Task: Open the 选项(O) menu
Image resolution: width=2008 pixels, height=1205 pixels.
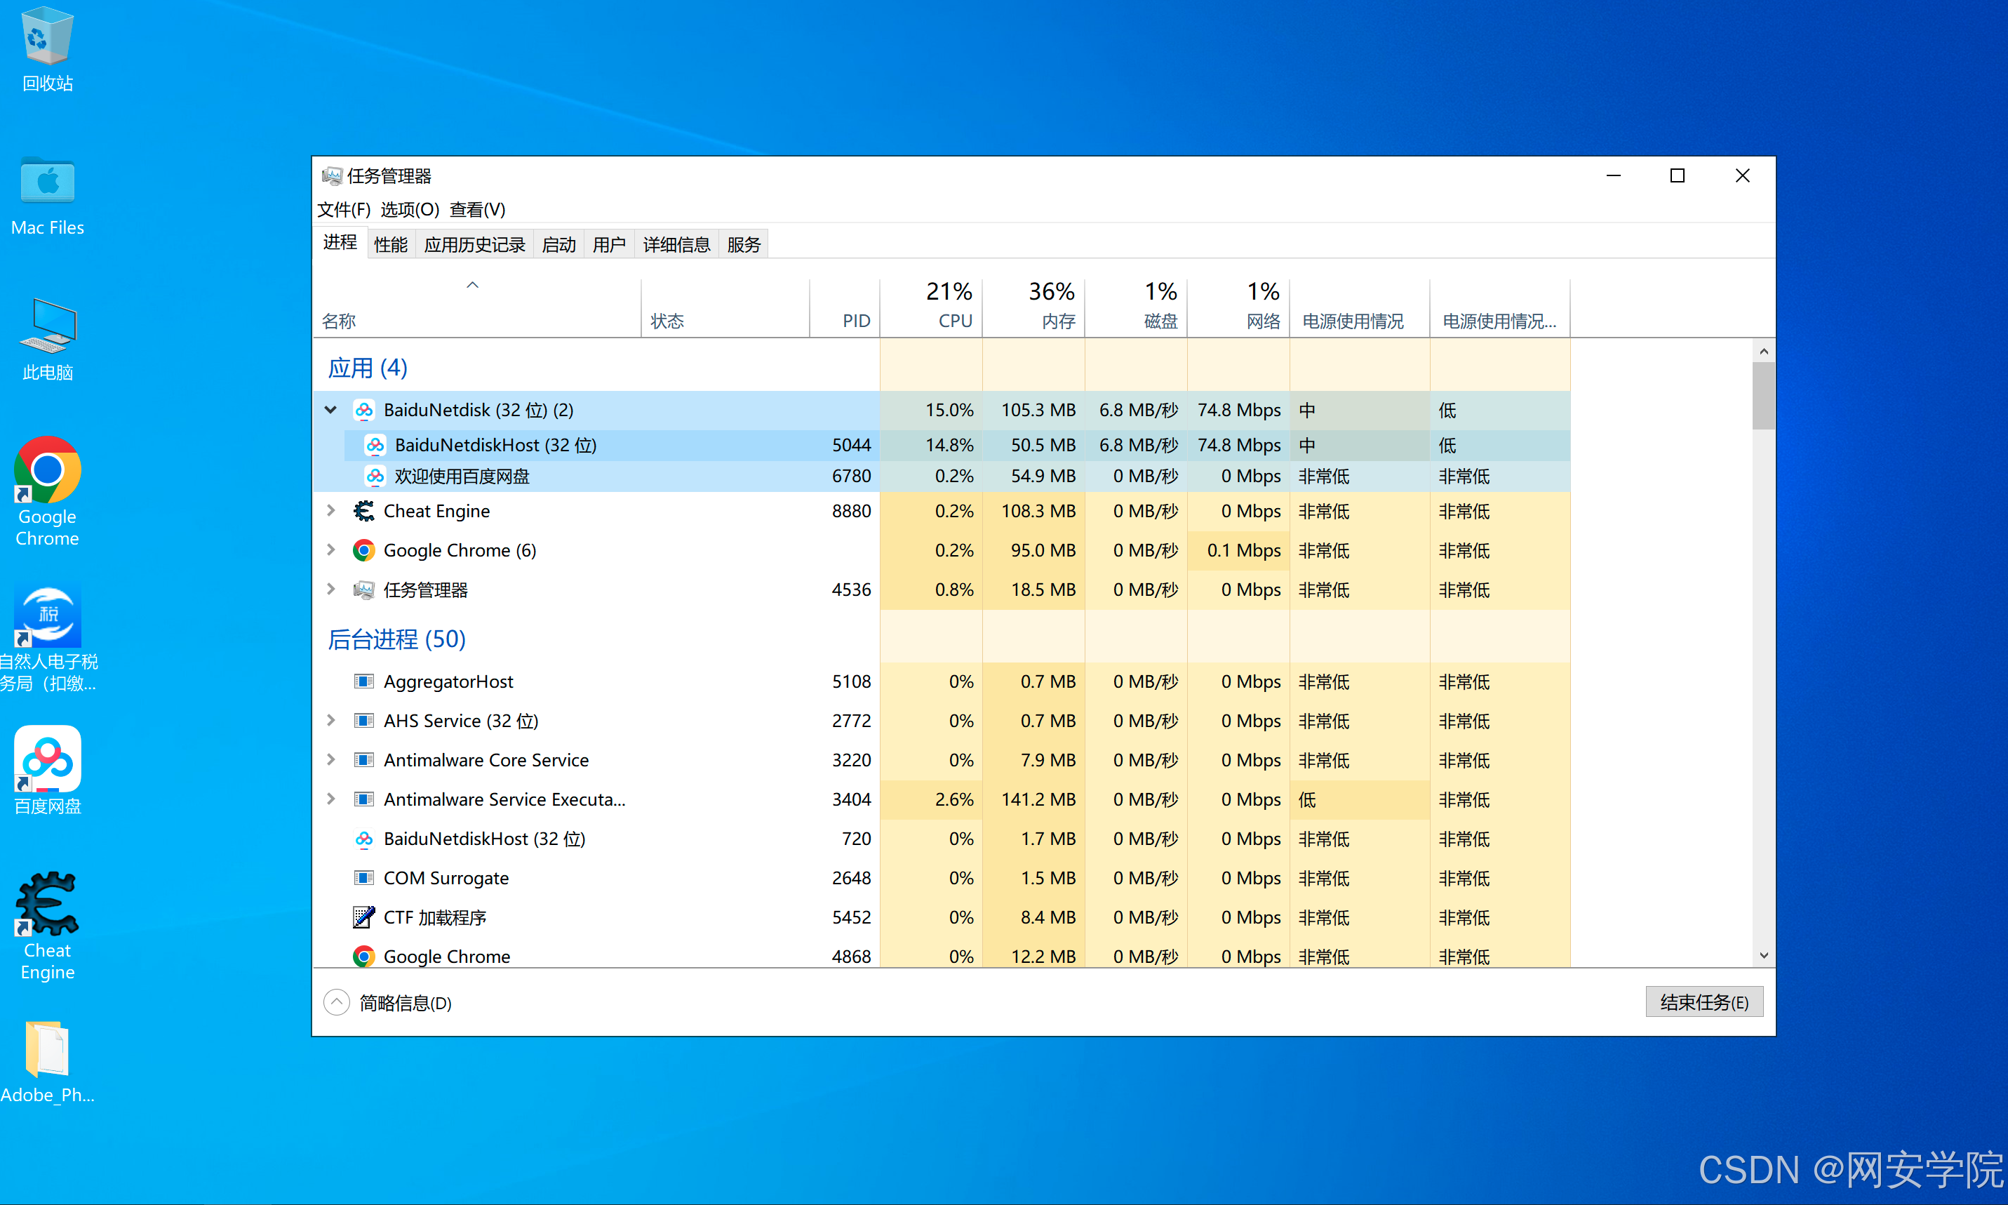Action: pyautogui.click(x=409, y=210)
